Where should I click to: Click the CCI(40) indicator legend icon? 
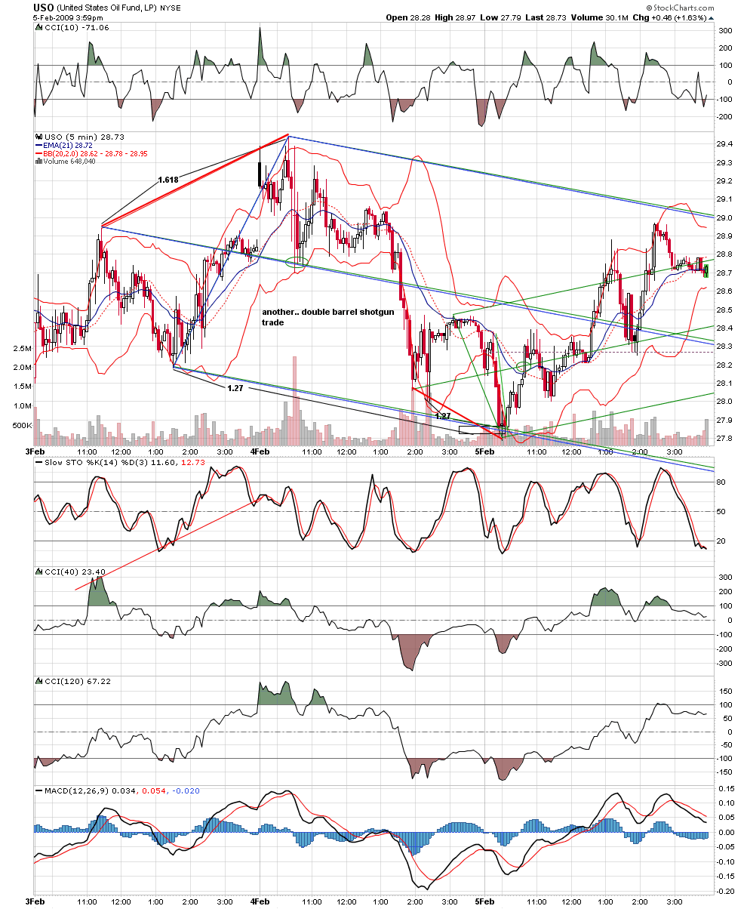click(38, 572)
